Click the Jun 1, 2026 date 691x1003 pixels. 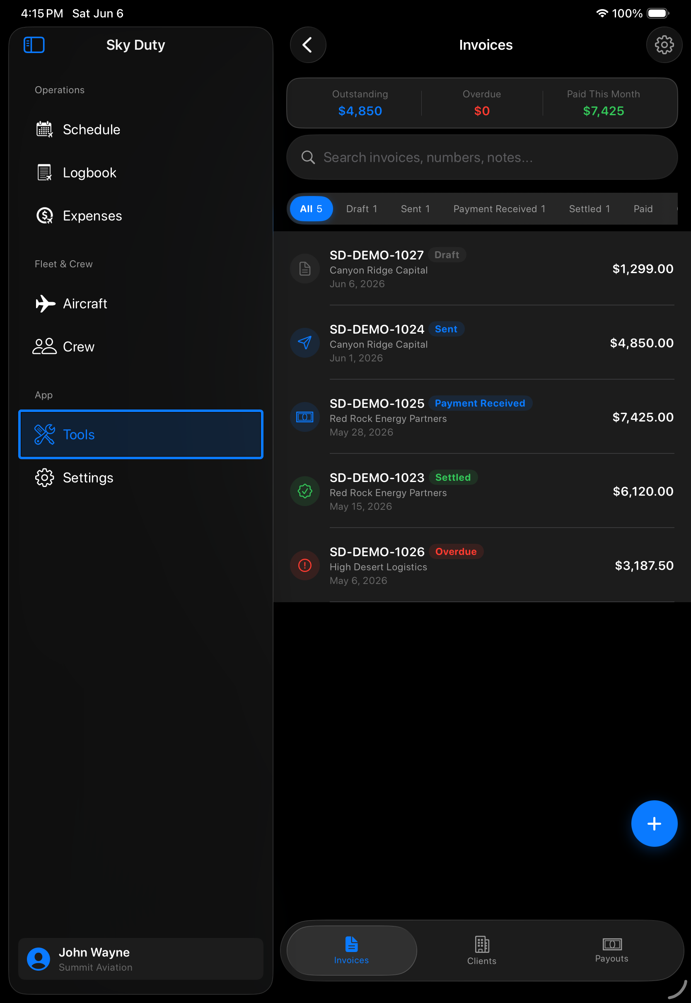pos(356,358)
